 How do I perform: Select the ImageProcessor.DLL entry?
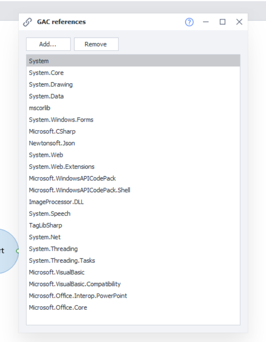tap(133, 202)
